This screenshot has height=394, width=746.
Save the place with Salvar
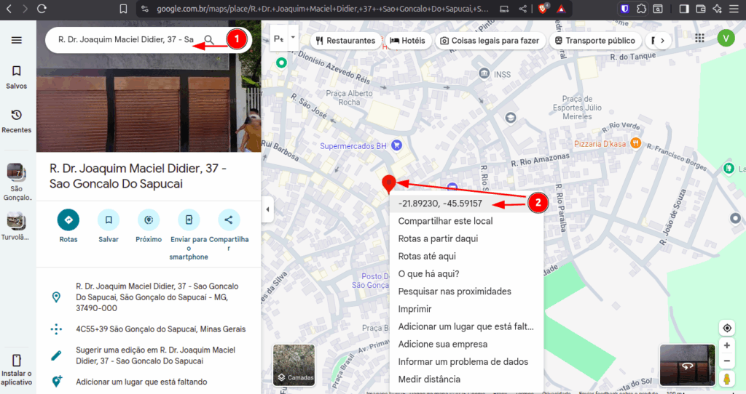point(109,226)
